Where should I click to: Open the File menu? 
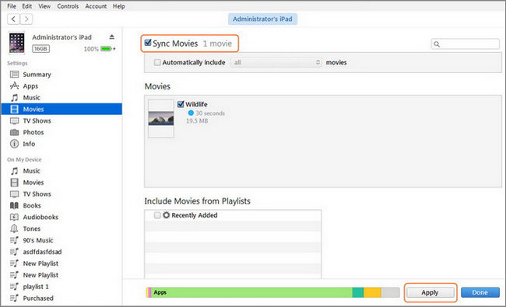coord(12,6)
